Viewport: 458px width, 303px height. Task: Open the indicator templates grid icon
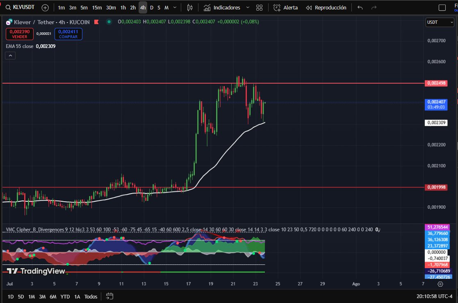click(x=259, y=8)
